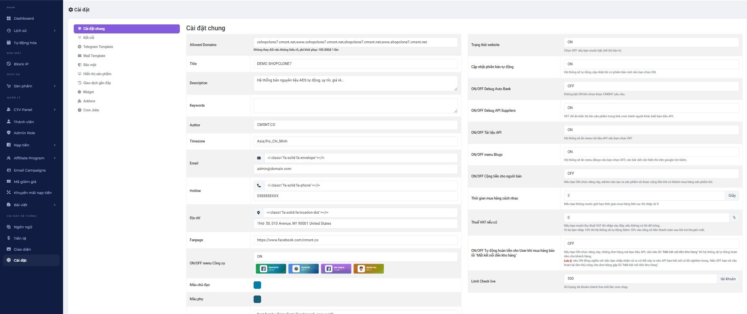Click the Dashboard icon in sidebar
This screenshot has width=747, height=314.
pos(9,18)
